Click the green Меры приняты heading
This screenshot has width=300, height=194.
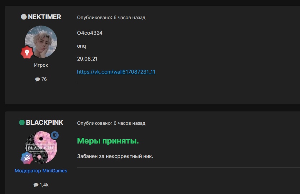pyautogui.click(x=108, y=141)
